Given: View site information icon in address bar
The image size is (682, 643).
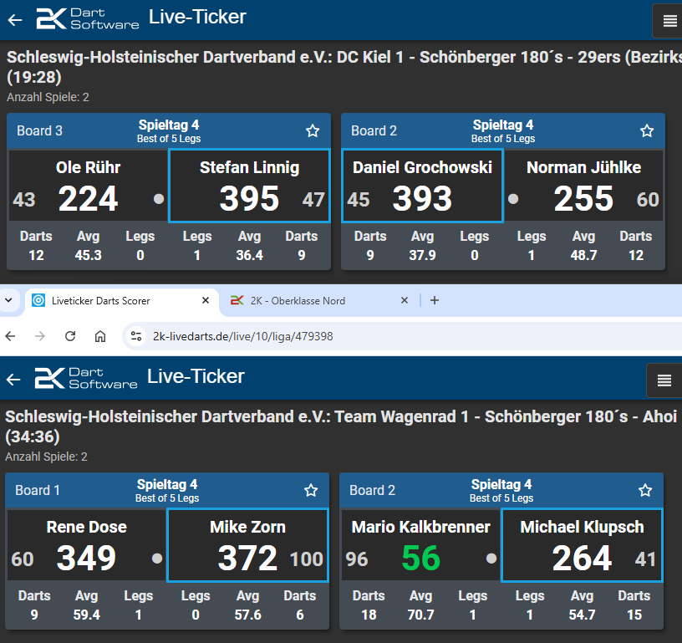Looking at the screenshot, I should coord(137,336).
